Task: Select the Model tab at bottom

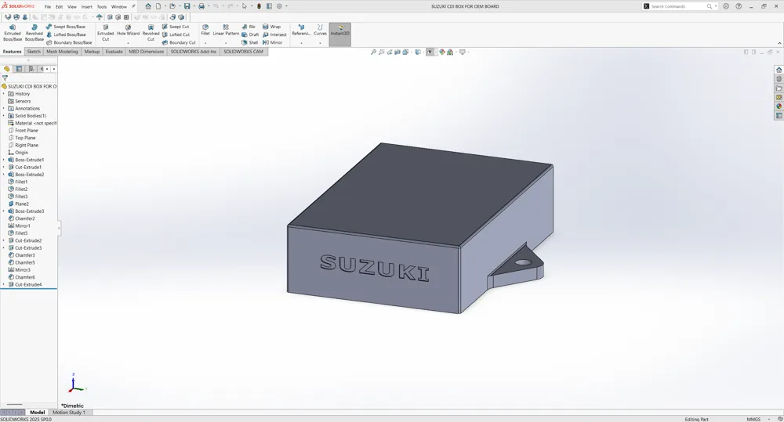Action: 38,413
